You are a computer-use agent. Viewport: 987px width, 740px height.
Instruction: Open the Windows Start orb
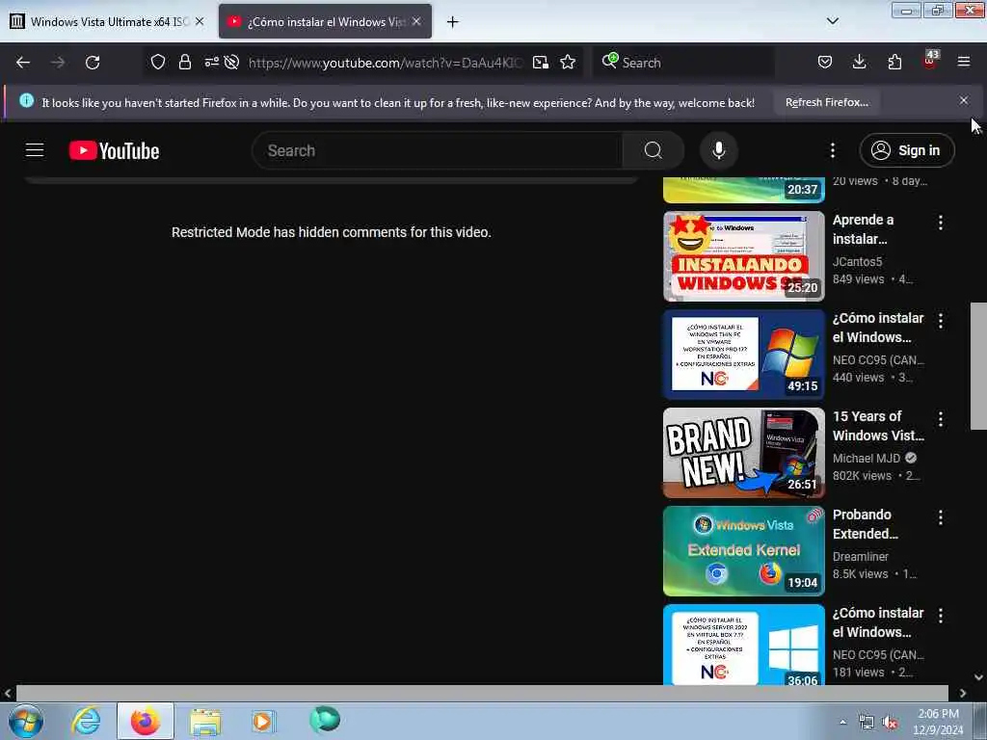click(x=26, y=721)
